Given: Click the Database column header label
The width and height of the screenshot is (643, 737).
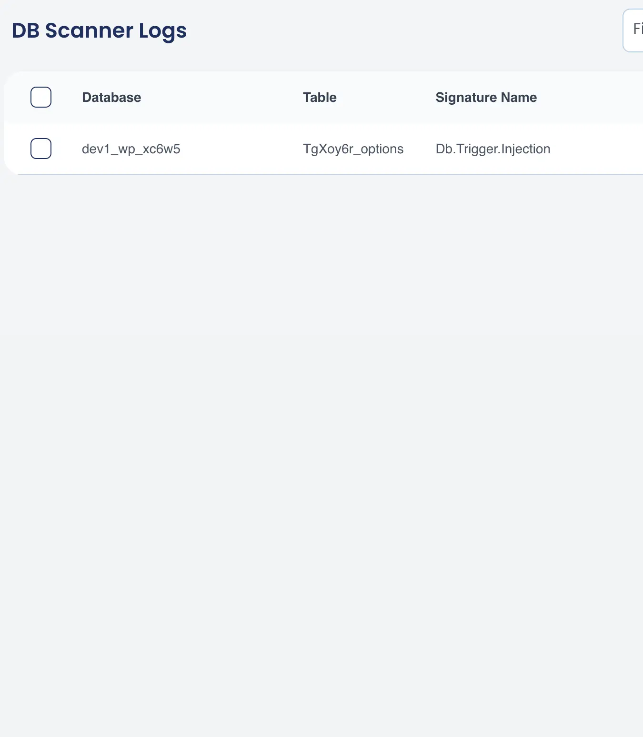Looking at the screenshot, I should [111, 97].
